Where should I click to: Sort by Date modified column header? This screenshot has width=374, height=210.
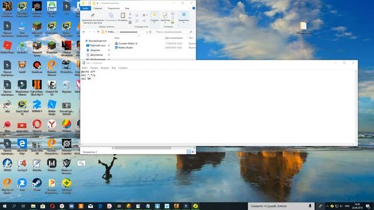pyautogui.click(x=174, y=38)
